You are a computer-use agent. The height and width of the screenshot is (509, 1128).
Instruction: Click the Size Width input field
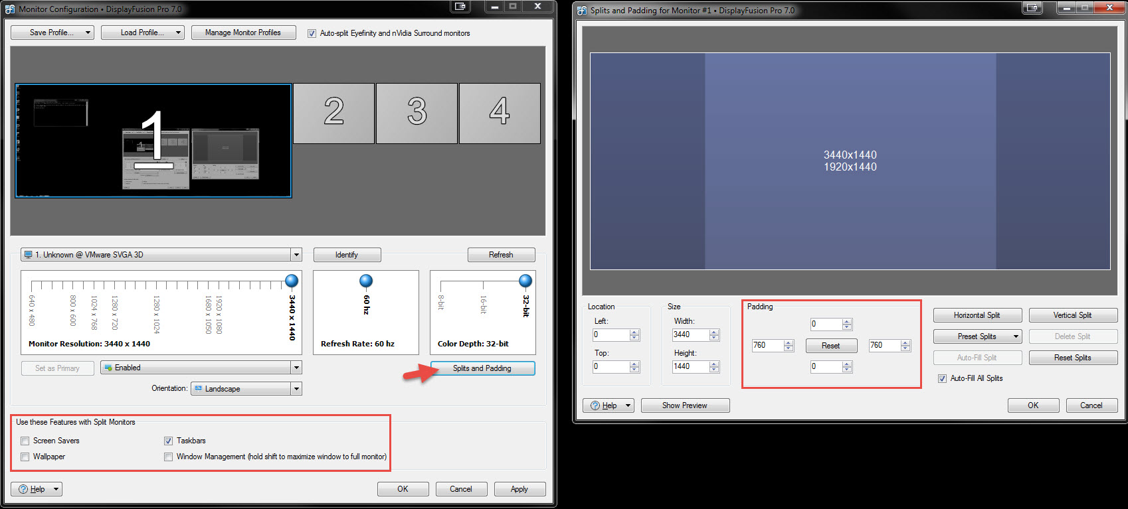coord(691,335)
